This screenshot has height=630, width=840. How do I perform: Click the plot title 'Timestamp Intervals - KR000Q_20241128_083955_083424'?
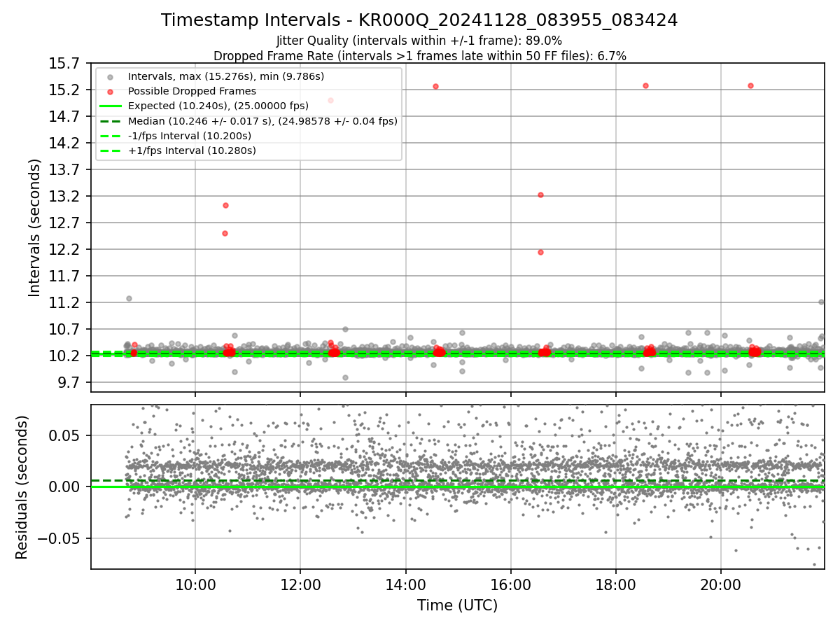pos(419,20)
